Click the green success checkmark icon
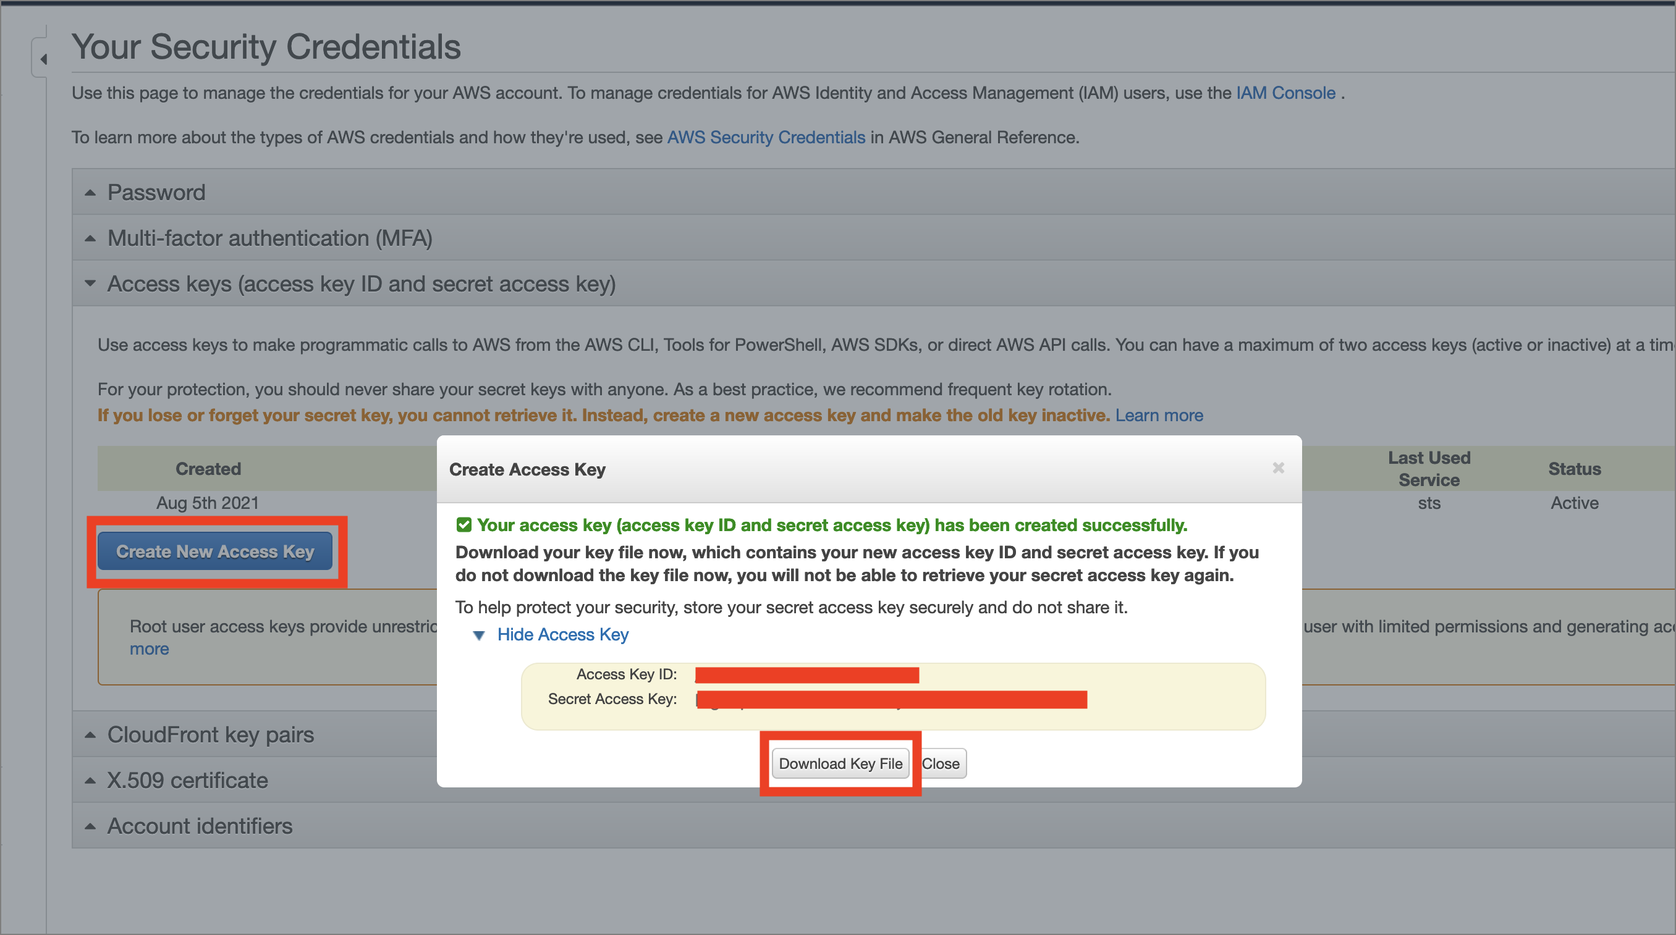Image resolution: width=1676 pixels, height=935 pixels. 464,525
